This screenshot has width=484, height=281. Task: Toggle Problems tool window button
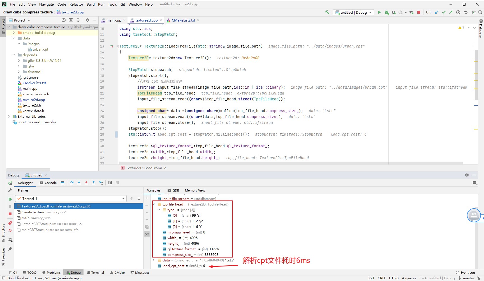coord(51,273)
